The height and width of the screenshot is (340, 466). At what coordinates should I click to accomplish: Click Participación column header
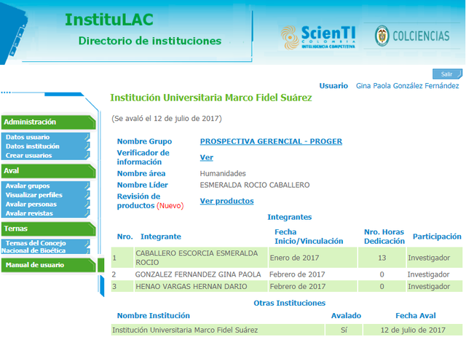click(437, 237)
